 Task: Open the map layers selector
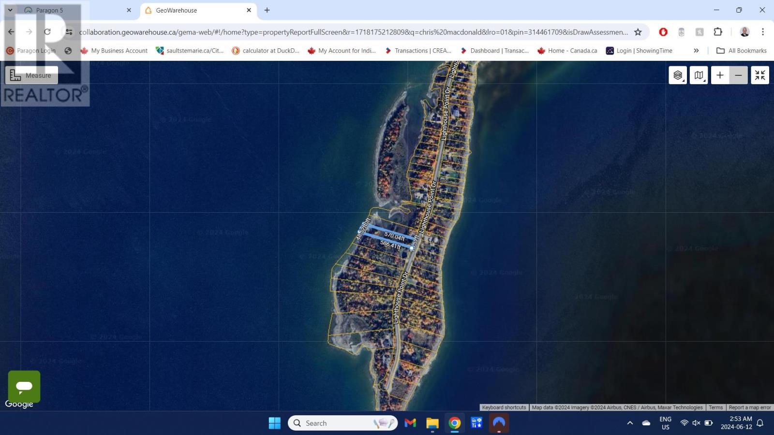(678, 75)
